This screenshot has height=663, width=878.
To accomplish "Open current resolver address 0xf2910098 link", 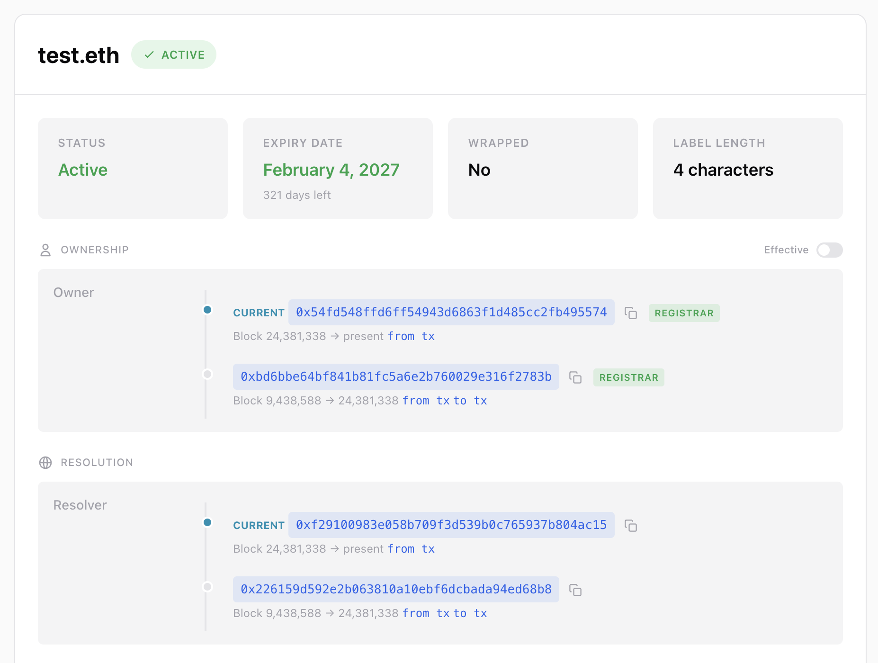I will tap(451, 525).
